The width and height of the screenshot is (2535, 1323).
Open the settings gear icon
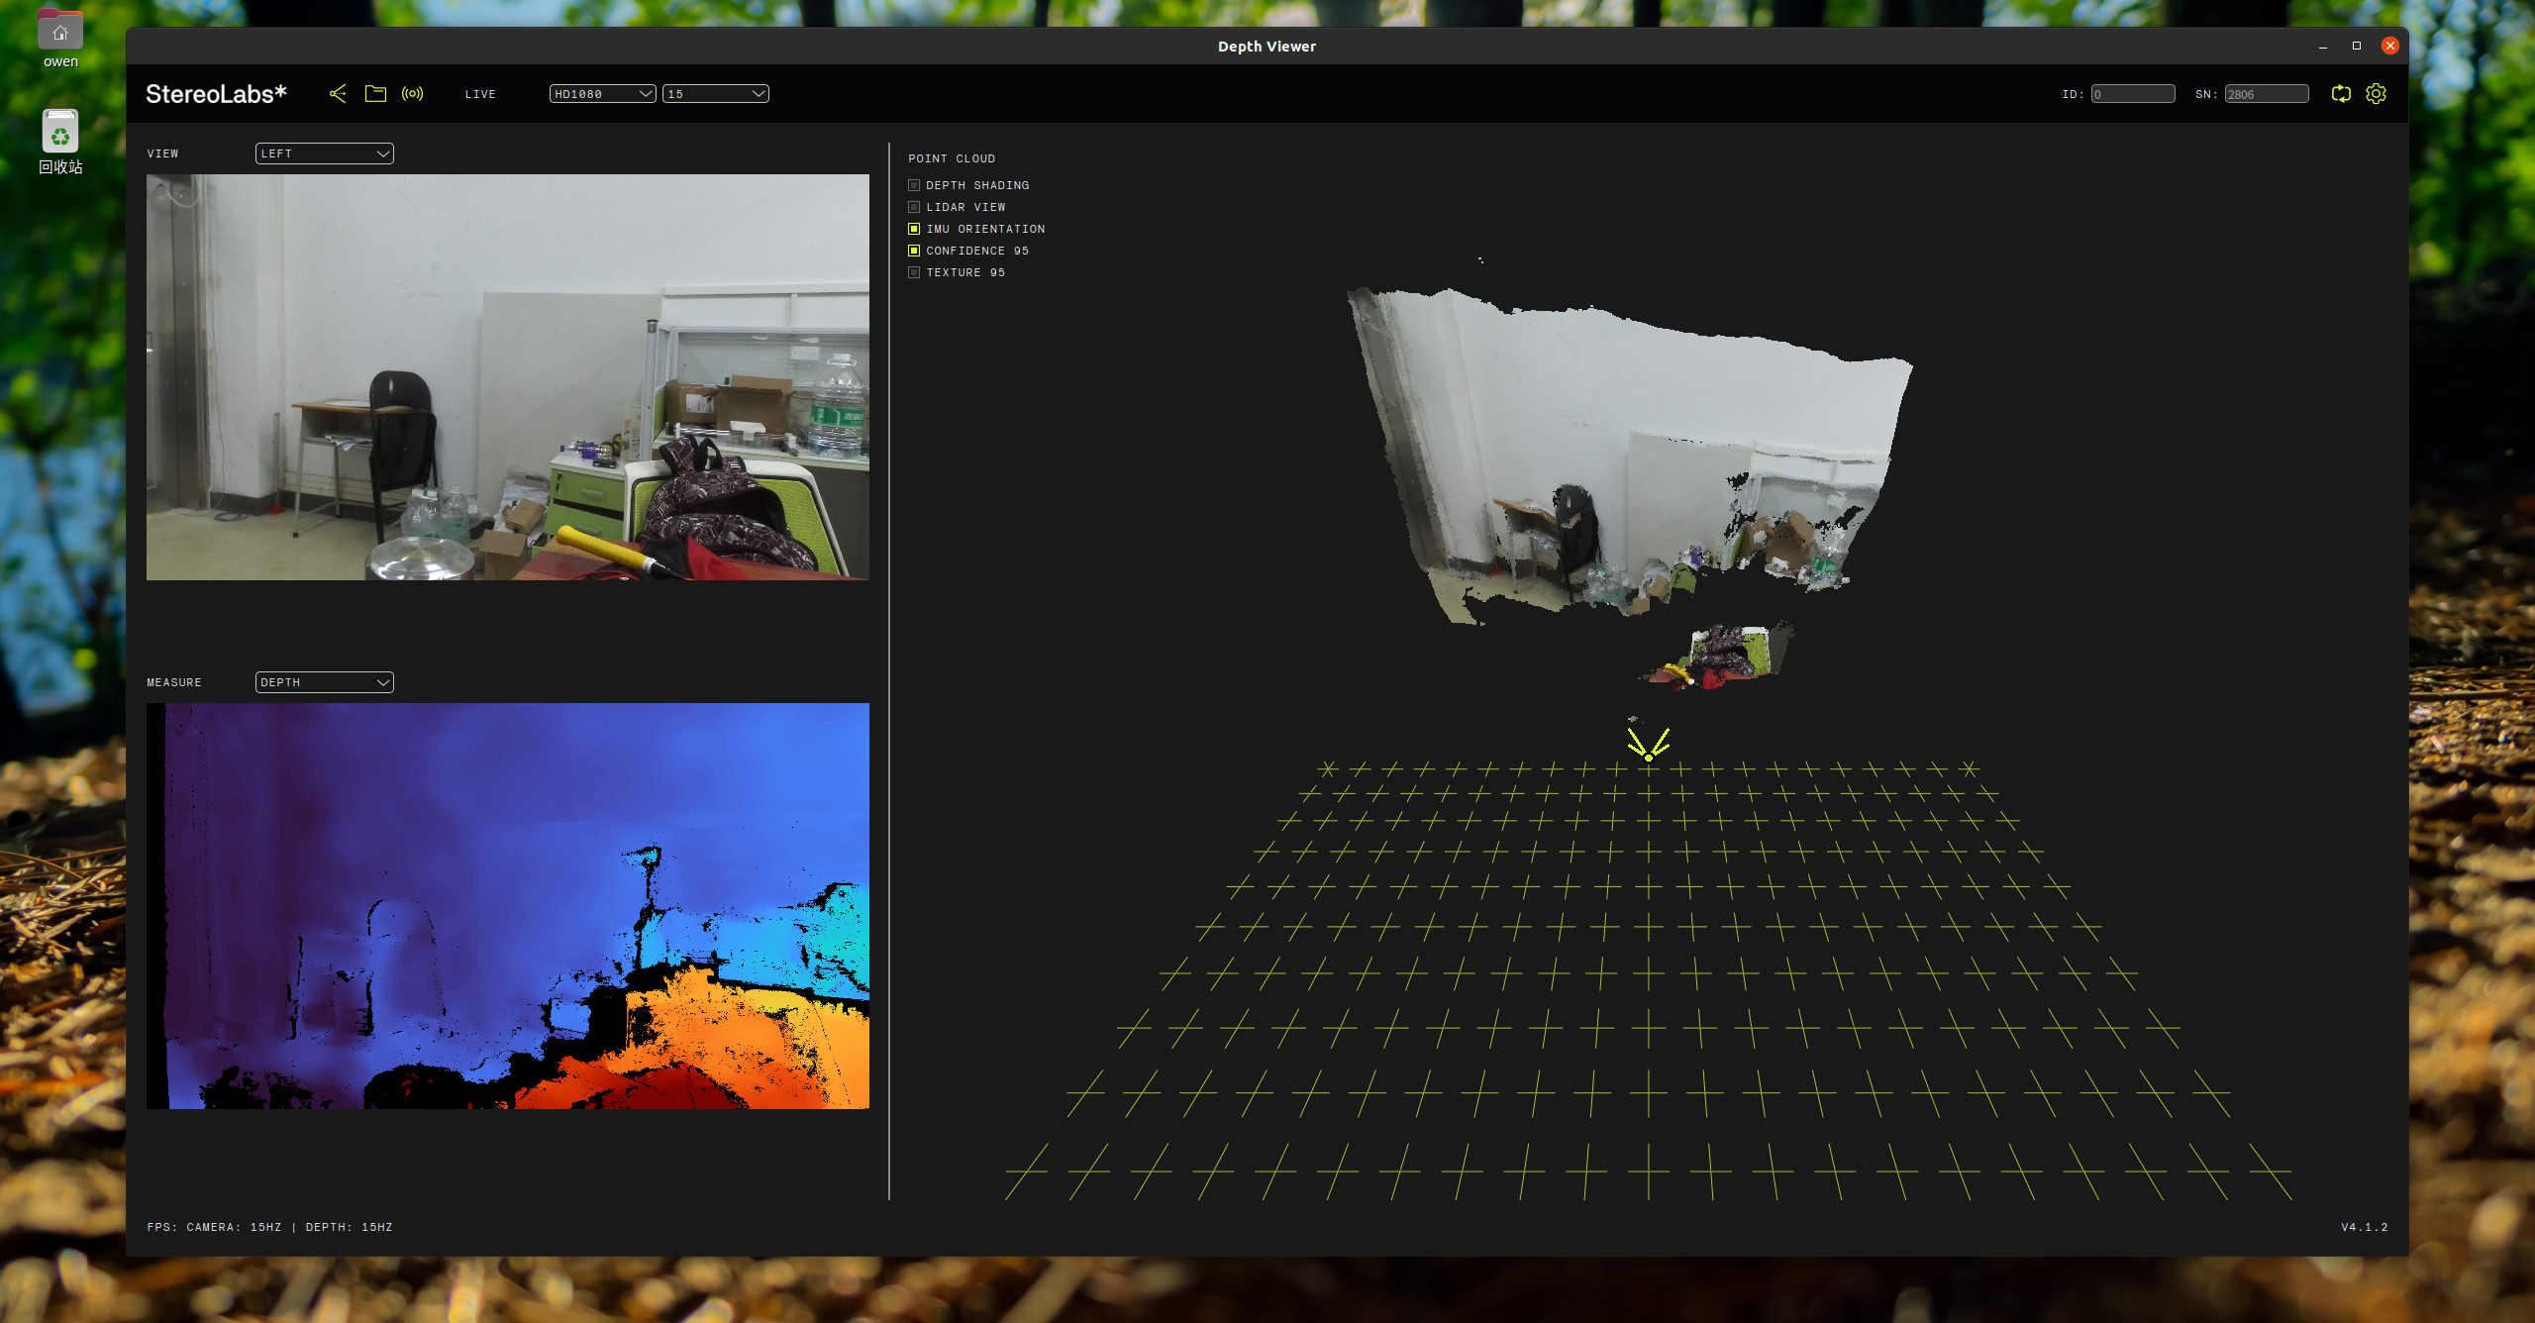pyautogui.click(x=2376, y=94)
